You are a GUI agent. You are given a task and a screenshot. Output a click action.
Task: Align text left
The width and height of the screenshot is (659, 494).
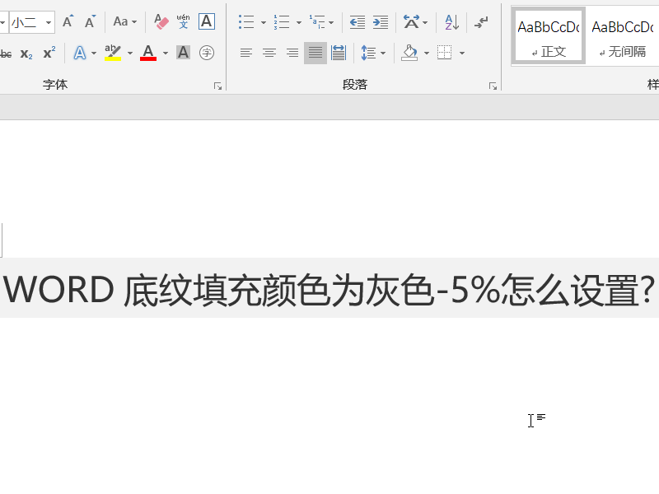[245, 53]
